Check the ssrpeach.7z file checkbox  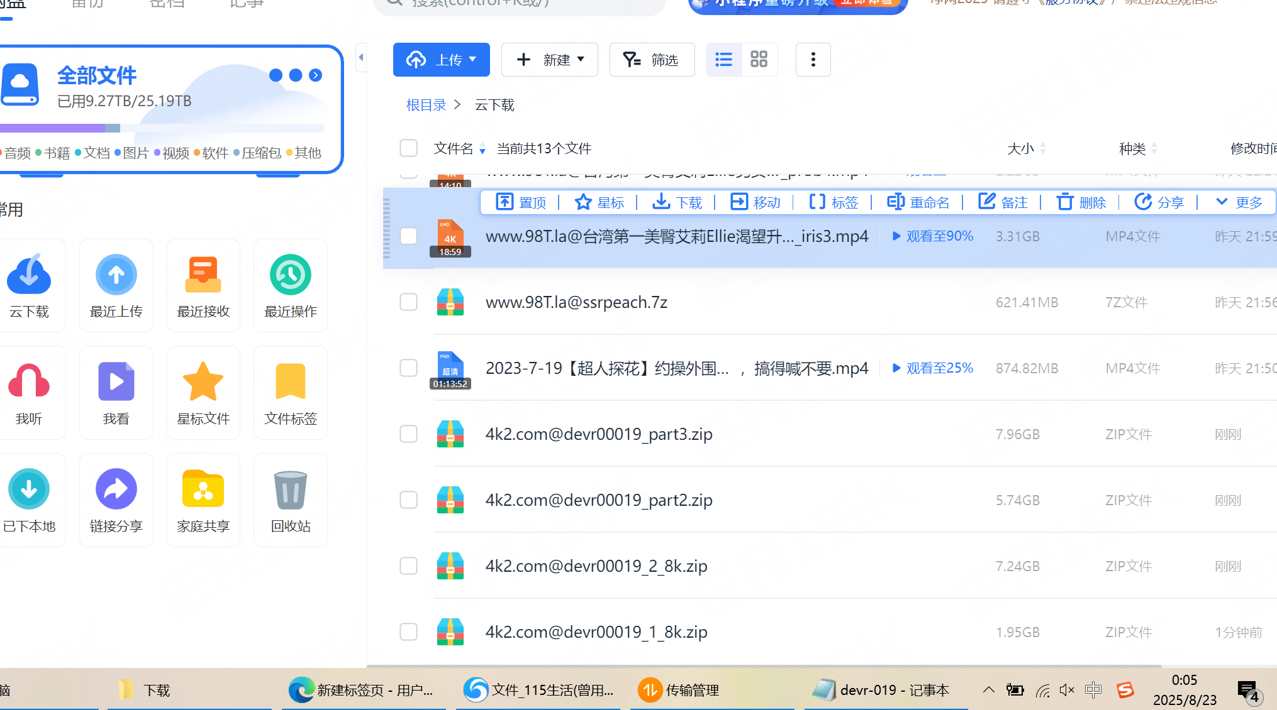click(409, 302)
